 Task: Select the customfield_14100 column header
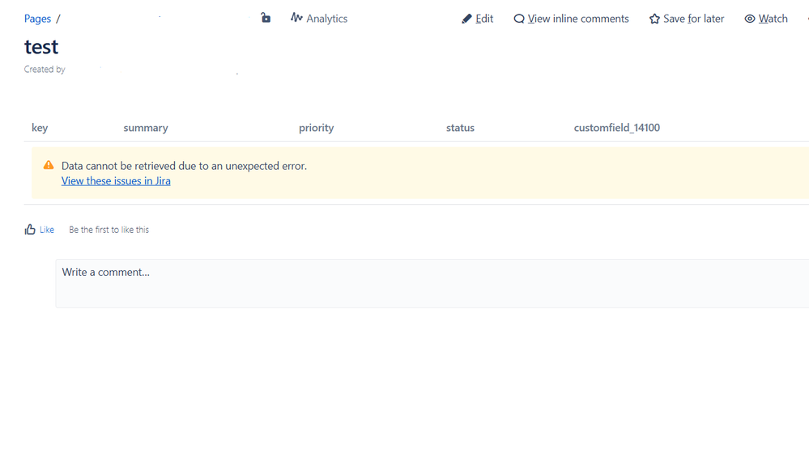616,128
